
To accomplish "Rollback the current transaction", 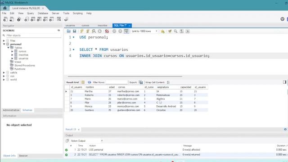I will tap(120, 31).
